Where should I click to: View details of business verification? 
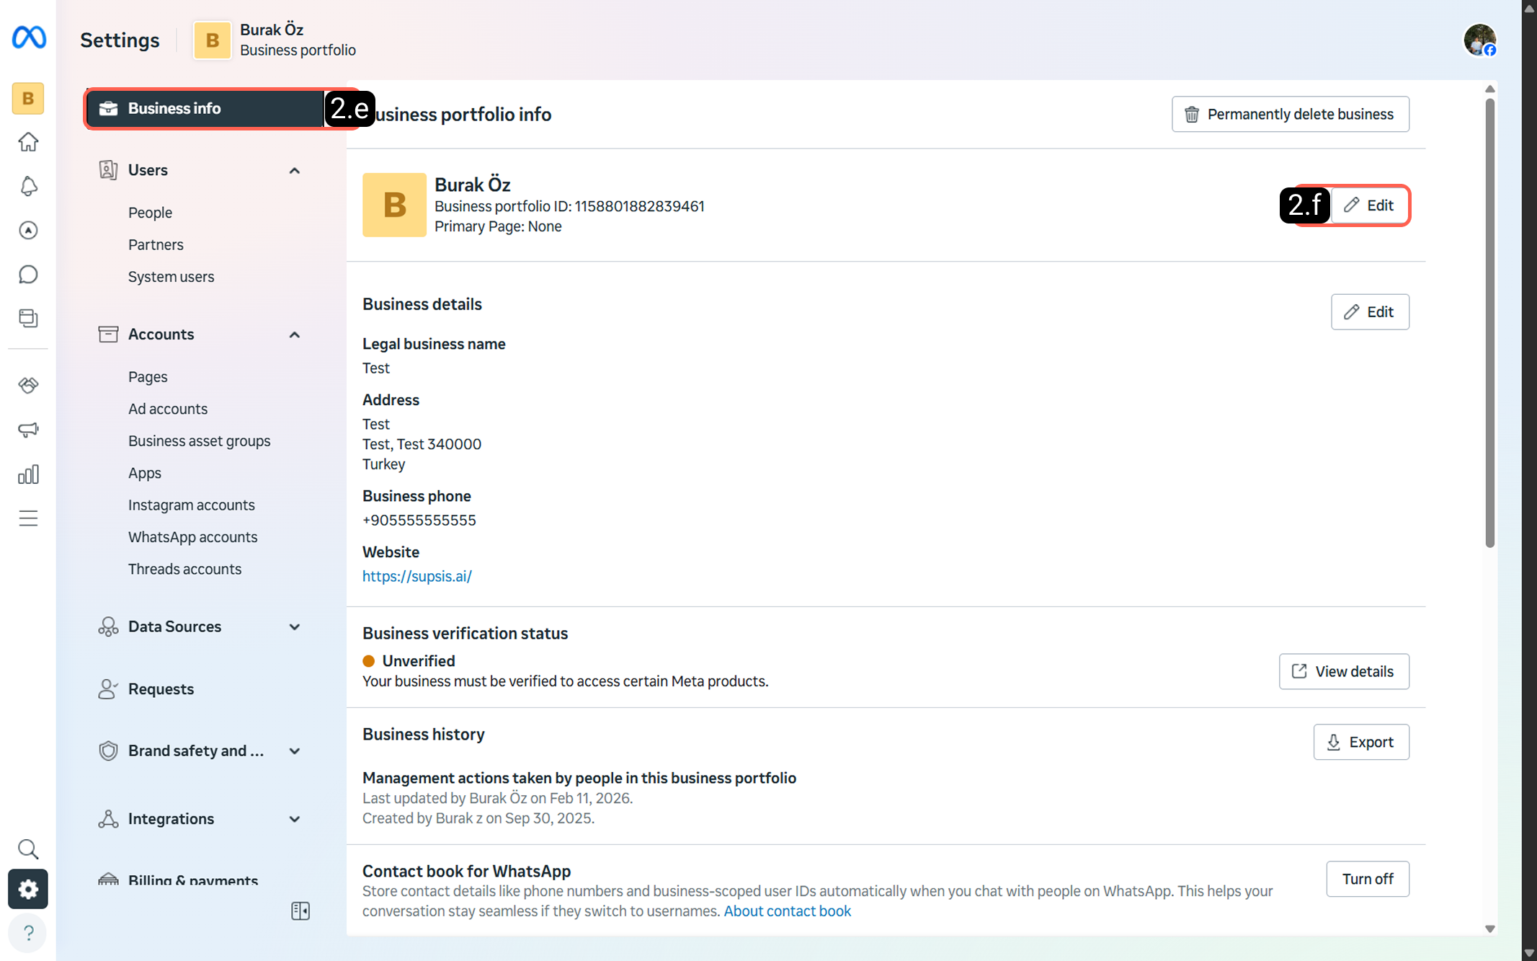pyautogui.click(x=1344, y=672)
